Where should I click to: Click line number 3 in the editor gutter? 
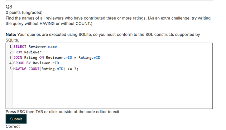10,57
